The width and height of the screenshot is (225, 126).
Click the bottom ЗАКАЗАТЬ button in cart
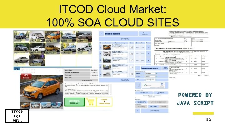point(117,80)
